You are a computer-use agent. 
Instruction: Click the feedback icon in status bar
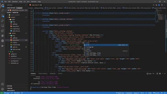click(x=162, y=93)
